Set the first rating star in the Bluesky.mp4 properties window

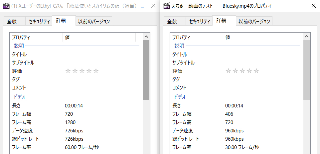point(228,71)
